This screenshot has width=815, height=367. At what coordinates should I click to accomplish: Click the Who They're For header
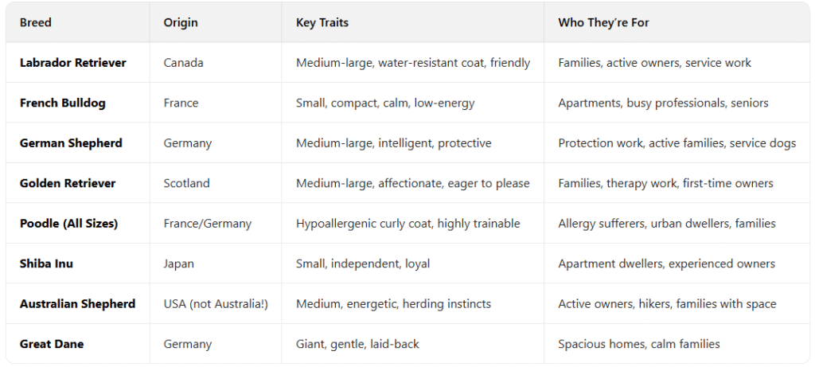(x=603, y=22)
